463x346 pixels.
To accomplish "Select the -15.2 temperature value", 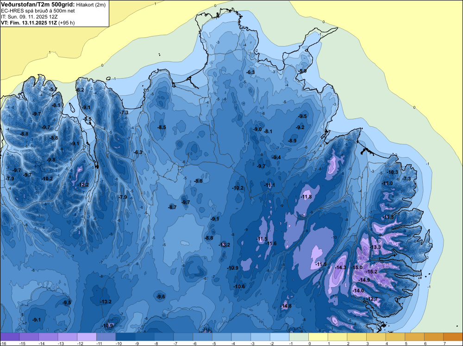I will [371, 272].
